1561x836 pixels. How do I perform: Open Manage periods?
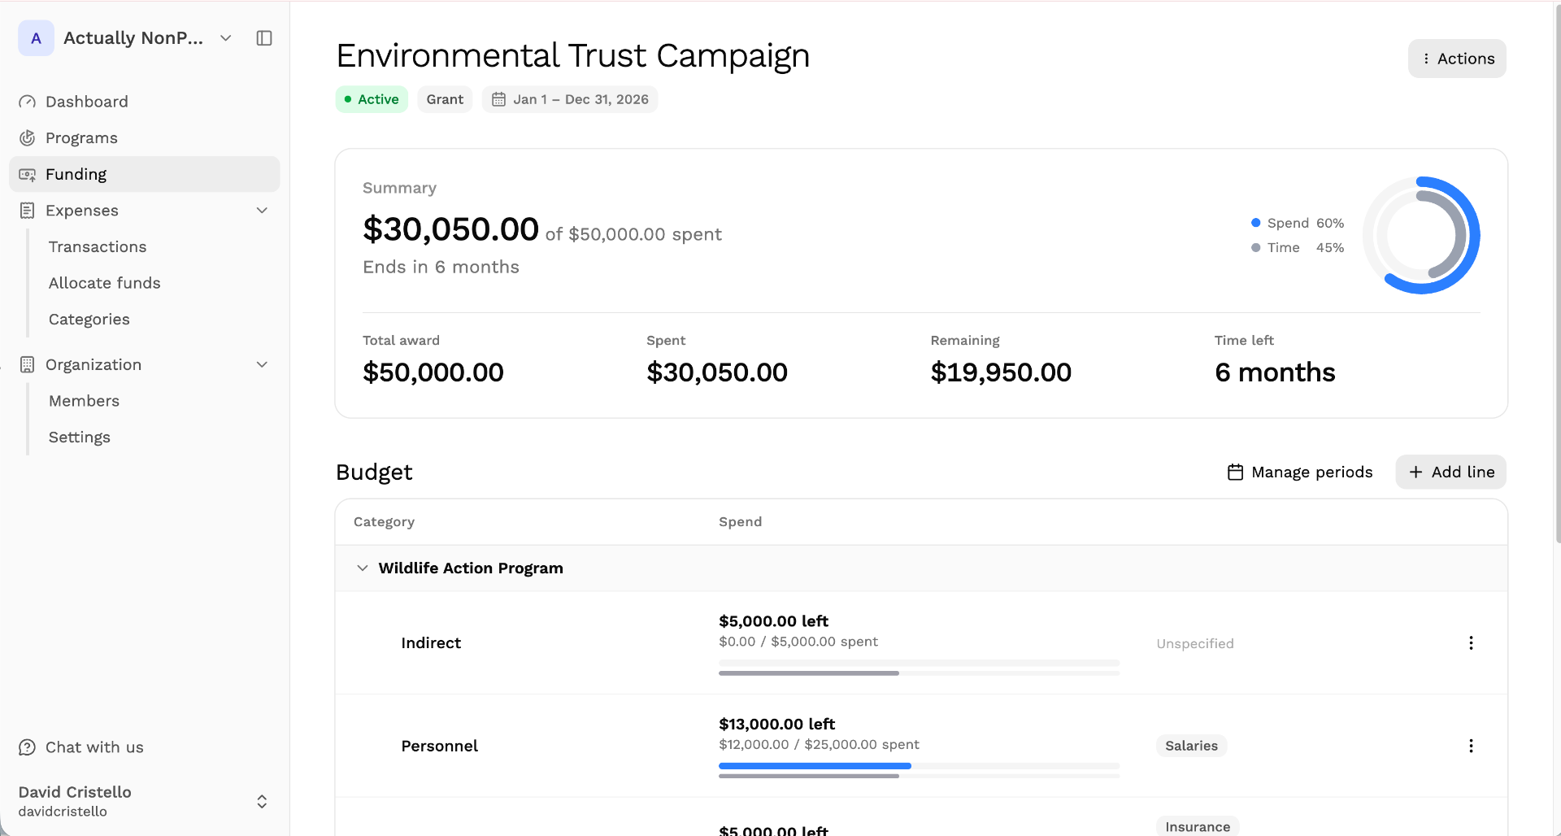click(1299, 472)
